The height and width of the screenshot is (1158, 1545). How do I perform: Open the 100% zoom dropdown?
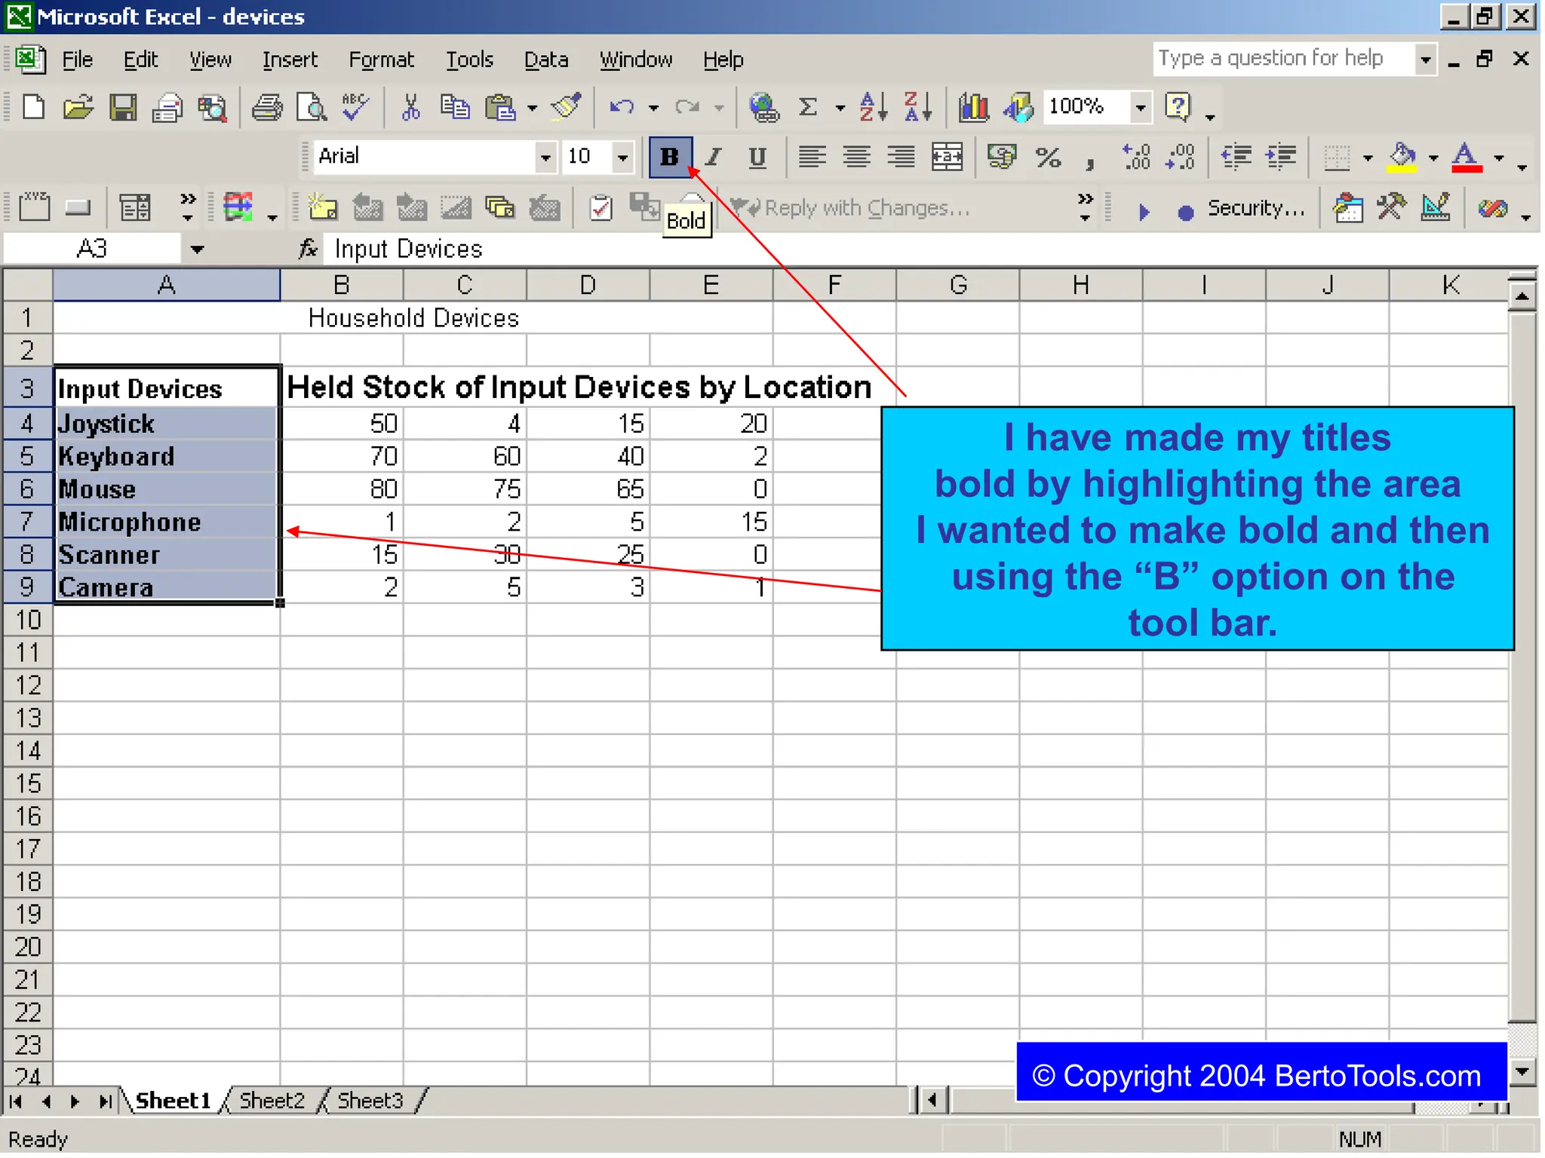coord(1141,108)
